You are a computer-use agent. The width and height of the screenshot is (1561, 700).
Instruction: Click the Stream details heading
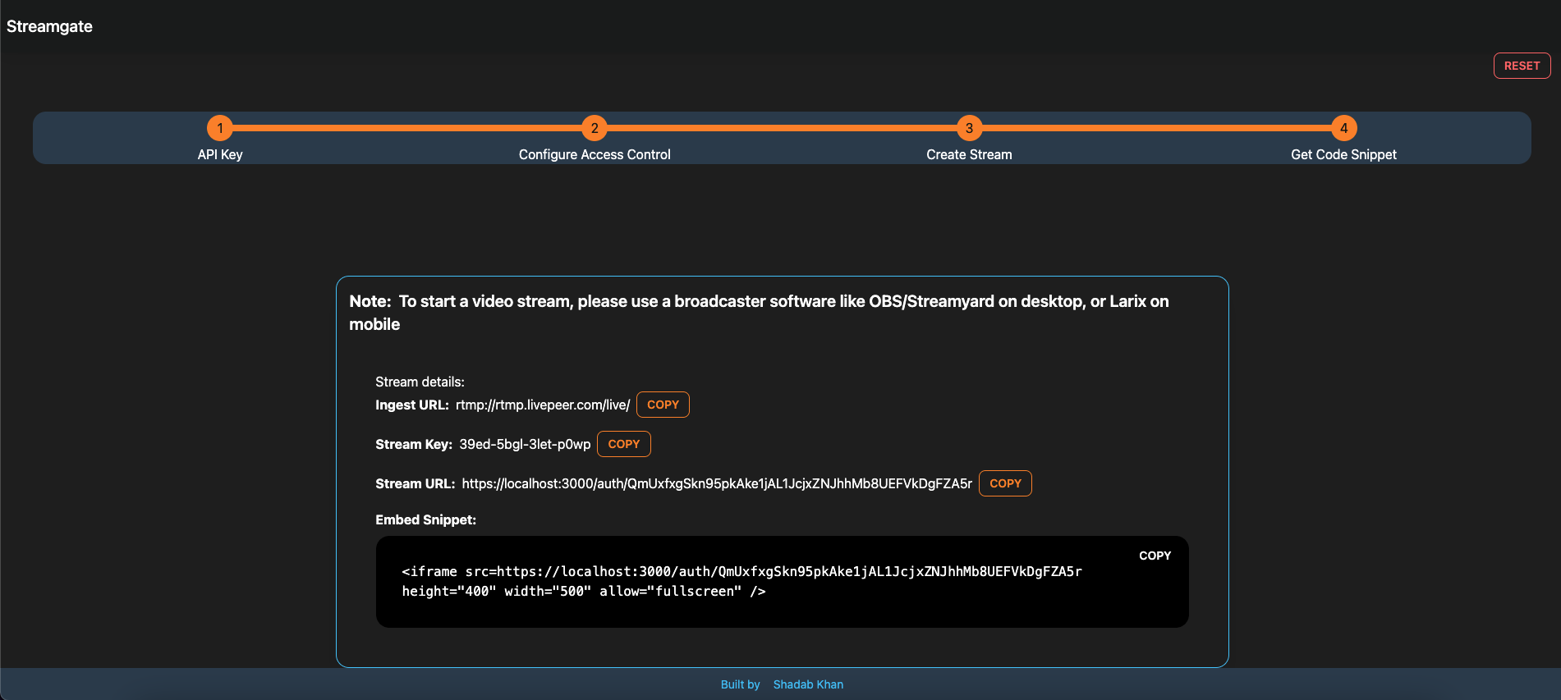point(420,382)
